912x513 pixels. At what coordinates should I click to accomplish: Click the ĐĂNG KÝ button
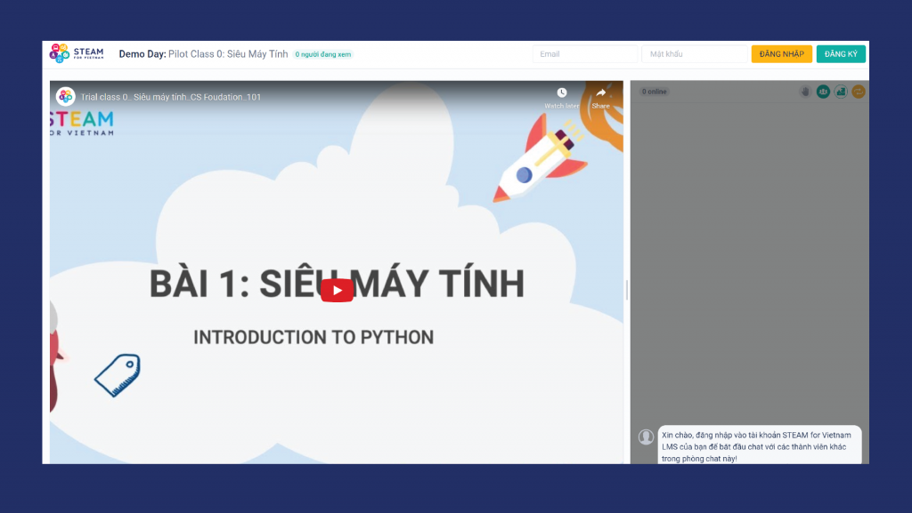pyautogui.click(x=840, y=53)
